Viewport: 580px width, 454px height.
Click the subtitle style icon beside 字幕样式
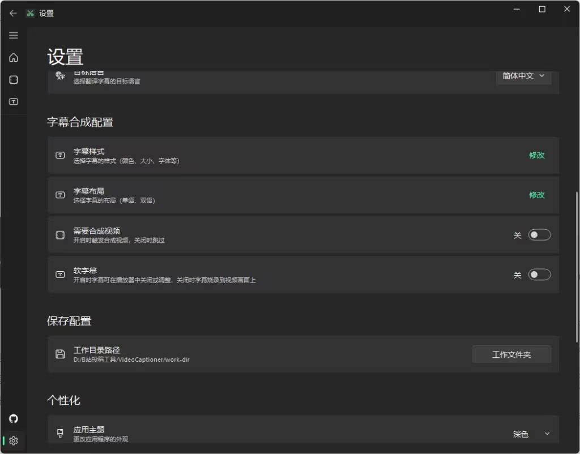click(60, 155)
